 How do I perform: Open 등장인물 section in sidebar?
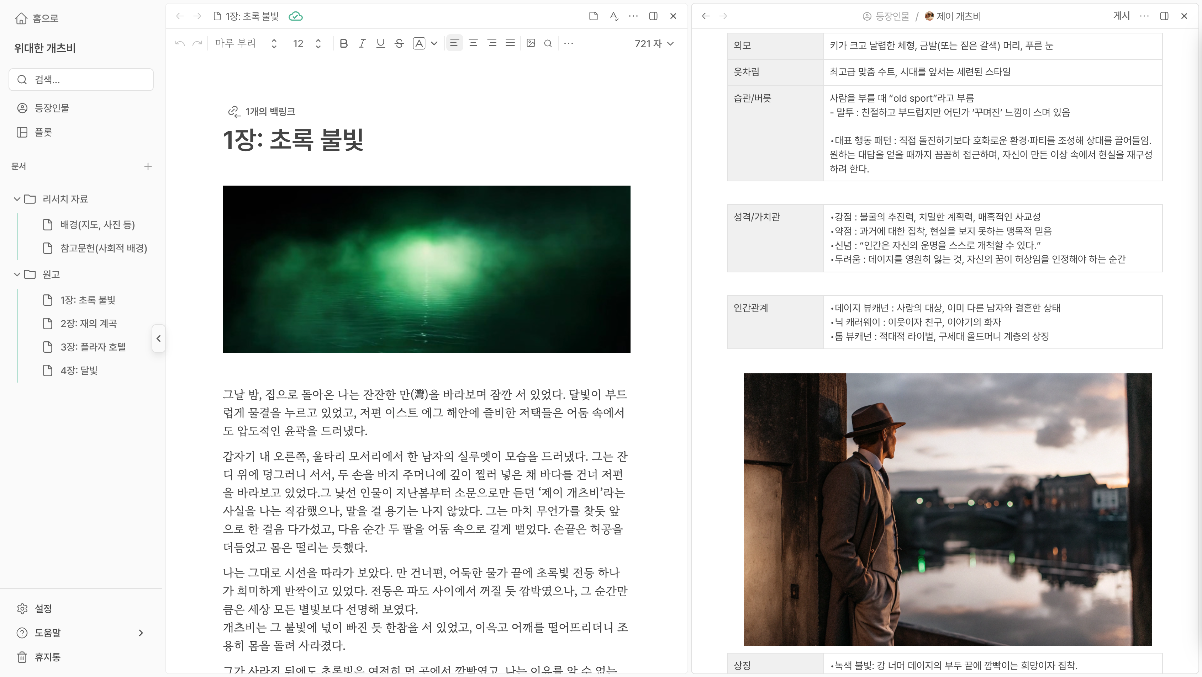(43, 108)
